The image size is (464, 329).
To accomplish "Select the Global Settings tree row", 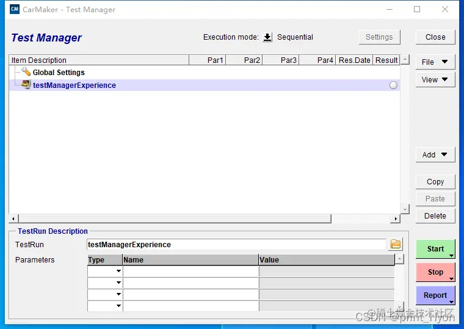I will [205, 72].
